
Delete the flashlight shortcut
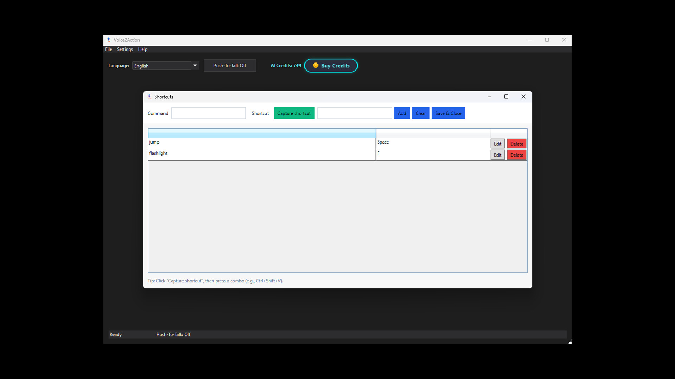pos(516,155)
